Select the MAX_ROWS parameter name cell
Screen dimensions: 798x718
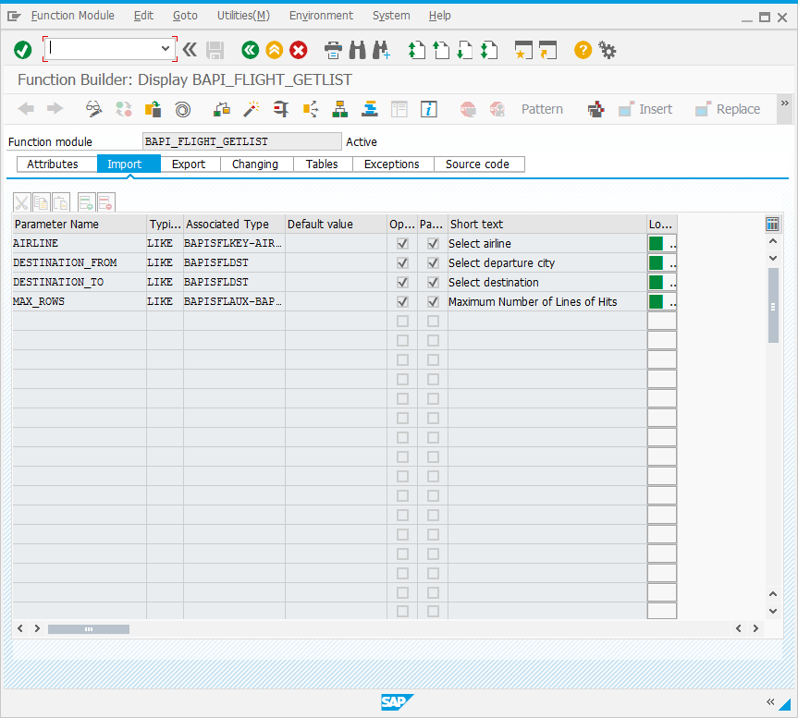coord(79,301)
